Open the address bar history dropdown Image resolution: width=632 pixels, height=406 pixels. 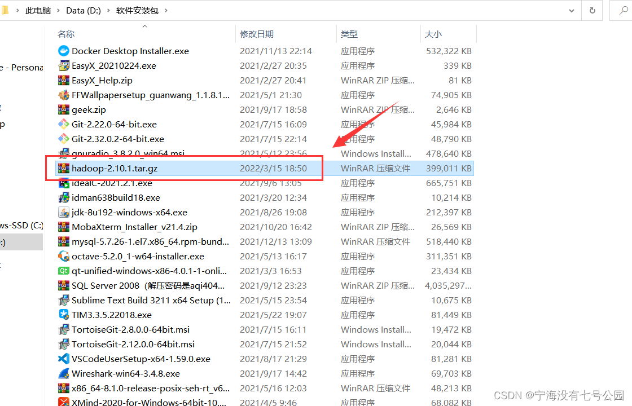click(x=572, y=11)
